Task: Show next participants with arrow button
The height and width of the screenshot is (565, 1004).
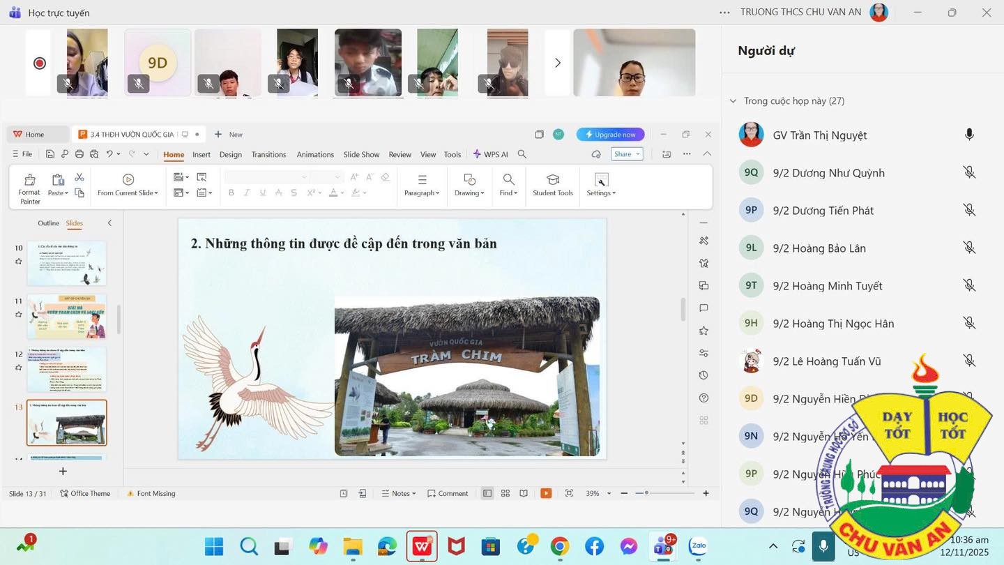Action: pos(557,63)
